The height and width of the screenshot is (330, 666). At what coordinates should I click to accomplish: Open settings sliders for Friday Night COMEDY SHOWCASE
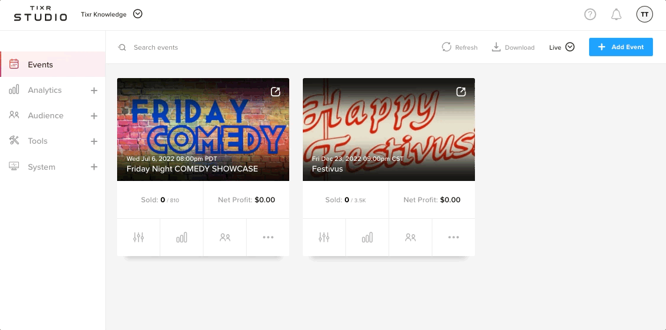click(138, 237)
